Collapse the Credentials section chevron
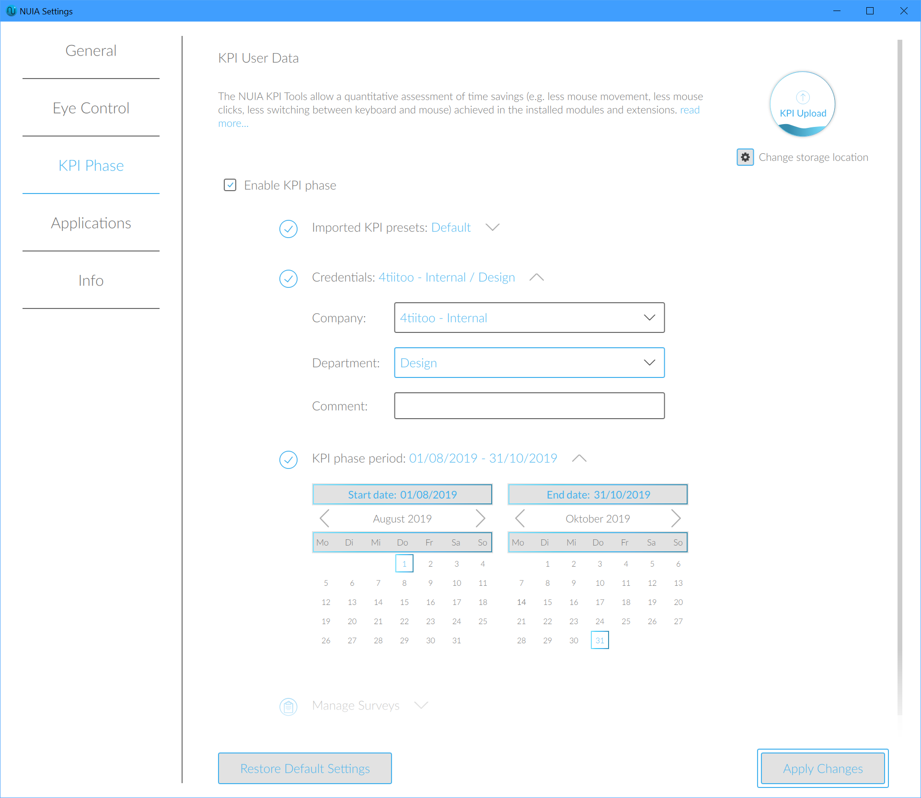The width and height of the screenshot is (921, 798). point(537,277)
